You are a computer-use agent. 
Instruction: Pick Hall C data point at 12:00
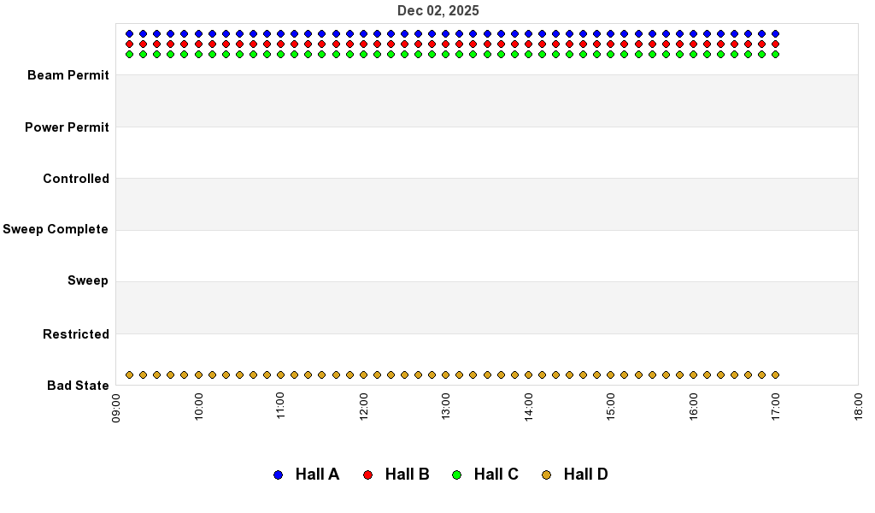coord(363,54)
